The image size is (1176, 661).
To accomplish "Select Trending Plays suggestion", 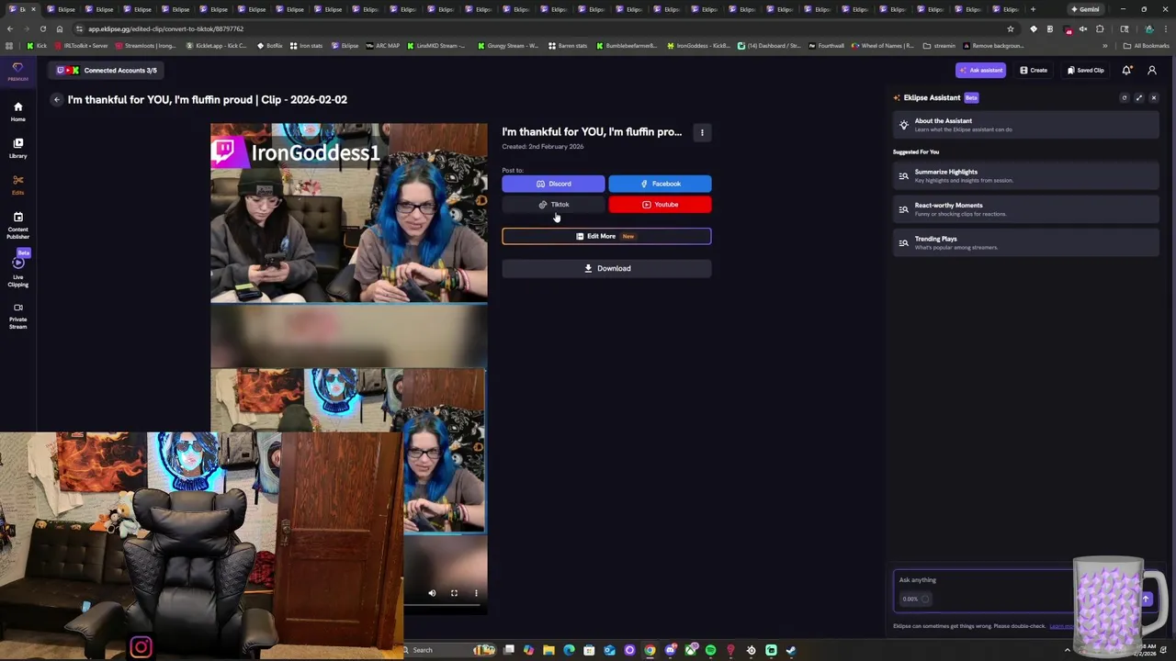I will [1025, 242].
